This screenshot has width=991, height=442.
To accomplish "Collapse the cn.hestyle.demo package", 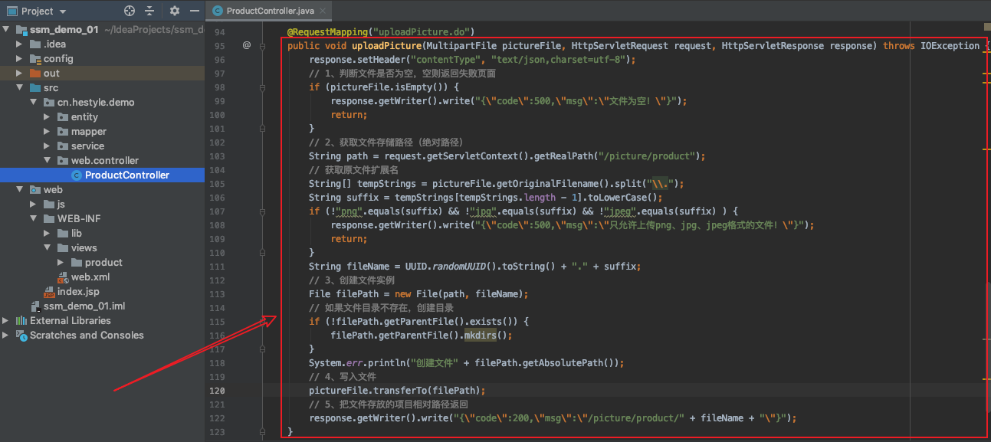I will (34, 102).
